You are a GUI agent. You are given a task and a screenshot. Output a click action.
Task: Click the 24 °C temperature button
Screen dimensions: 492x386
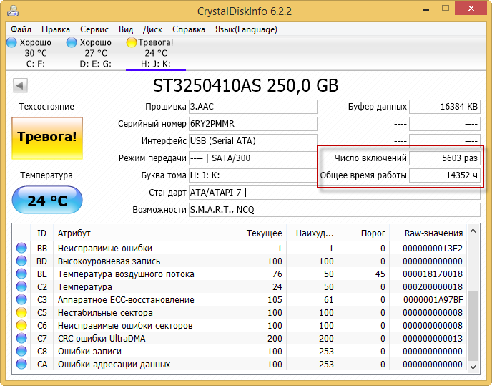tap(46, 201)
